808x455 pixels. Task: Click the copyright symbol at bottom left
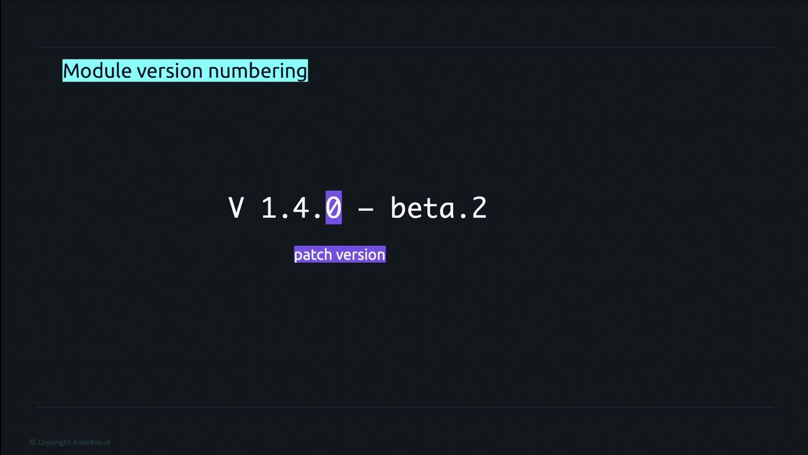(x=32, y=442)
